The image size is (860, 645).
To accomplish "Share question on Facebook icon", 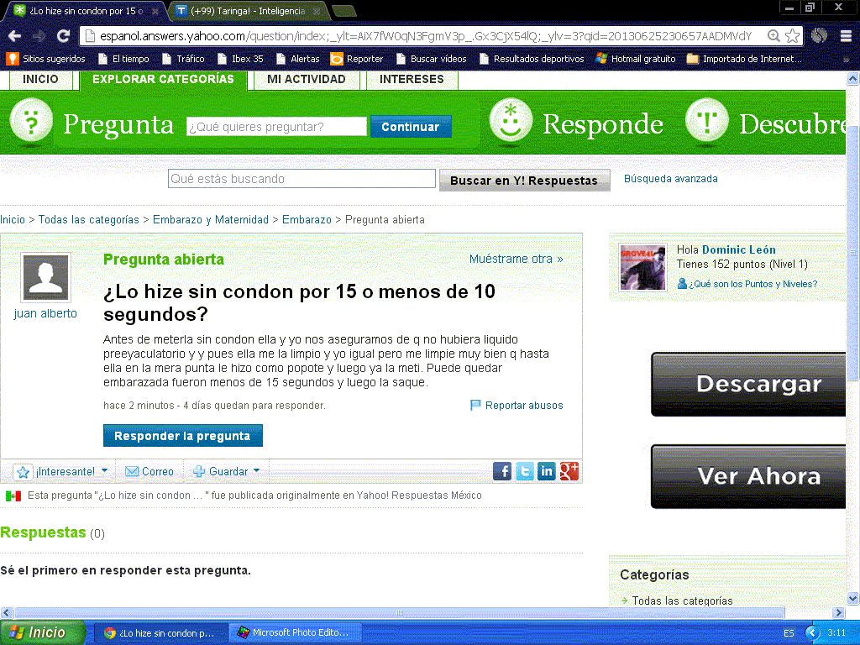I will tap(502, 471).
